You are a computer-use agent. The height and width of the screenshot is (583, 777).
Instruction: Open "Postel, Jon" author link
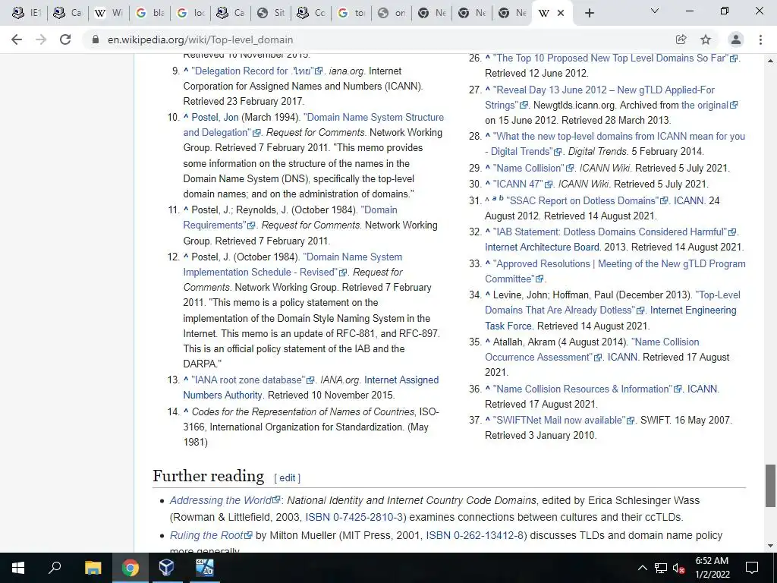[215, 117]
